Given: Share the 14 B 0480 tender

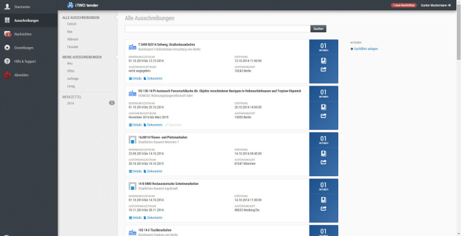Looking at the screenshot, I should (x=323, y=209).
